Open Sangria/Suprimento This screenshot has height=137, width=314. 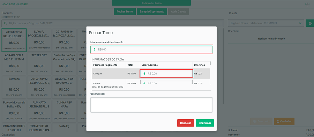pyautogui.click(x=152, y=11)
